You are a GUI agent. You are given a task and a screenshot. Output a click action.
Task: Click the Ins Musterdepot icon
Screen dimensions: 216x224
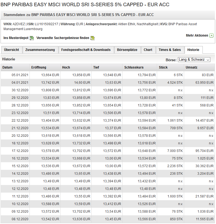32,38
